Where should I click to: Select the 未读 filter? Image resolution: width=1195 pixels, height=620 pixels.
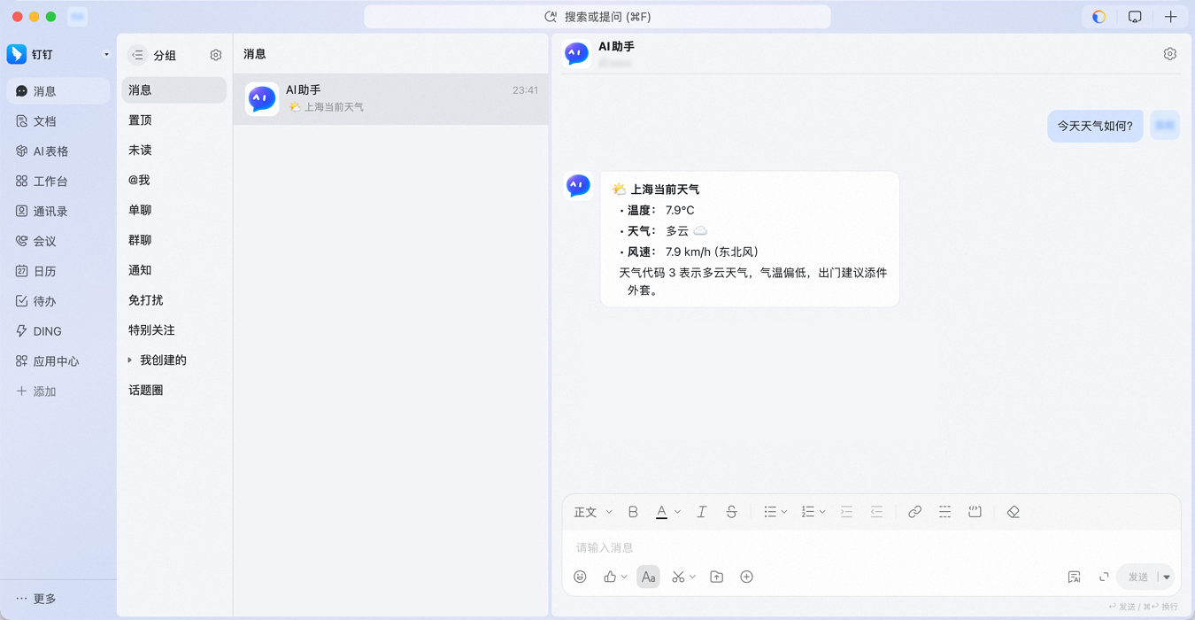click(x=140, y=150)
